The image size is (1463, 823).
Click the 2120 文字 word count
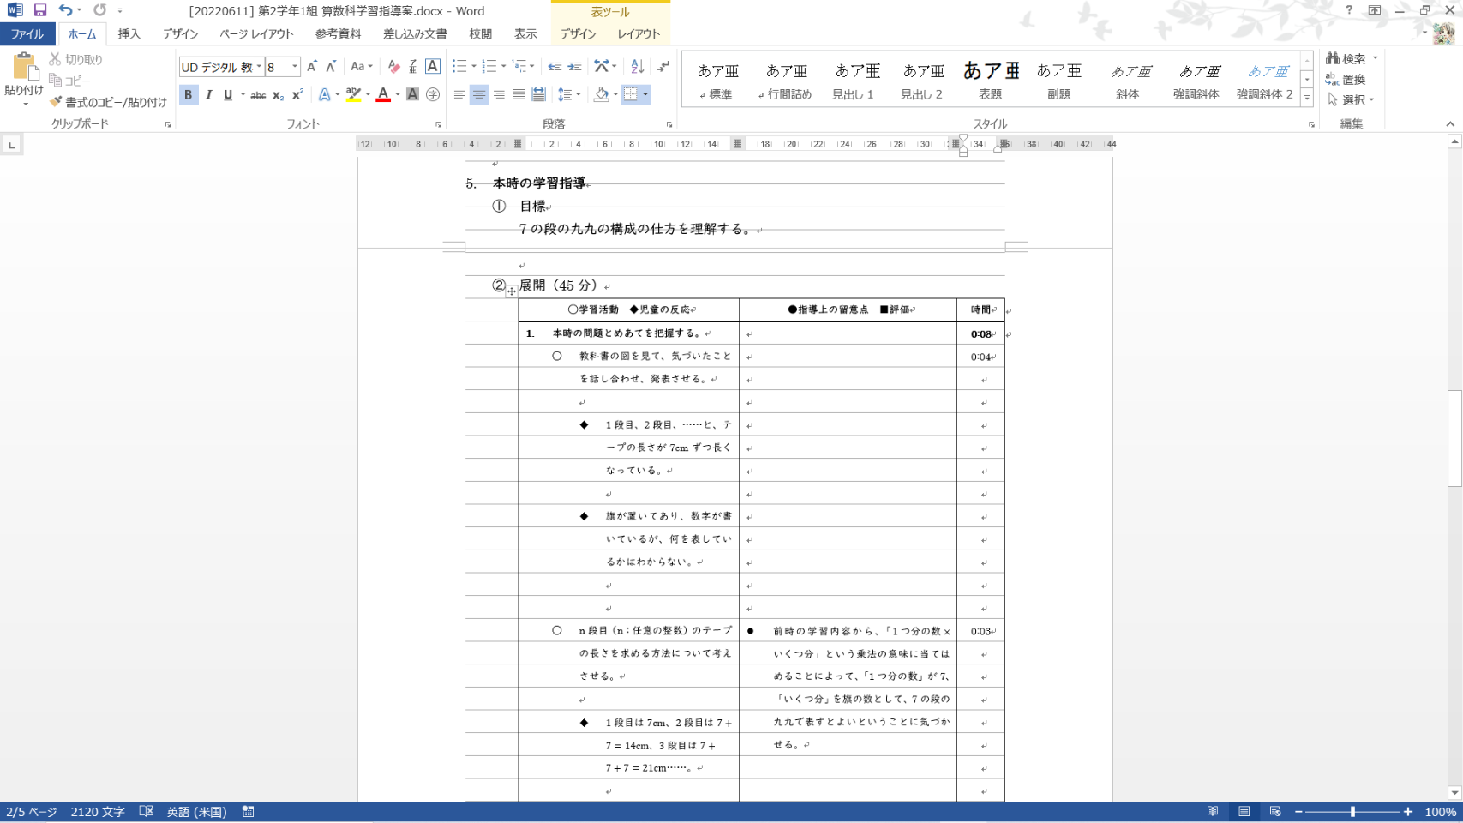[x=98, y=812]
